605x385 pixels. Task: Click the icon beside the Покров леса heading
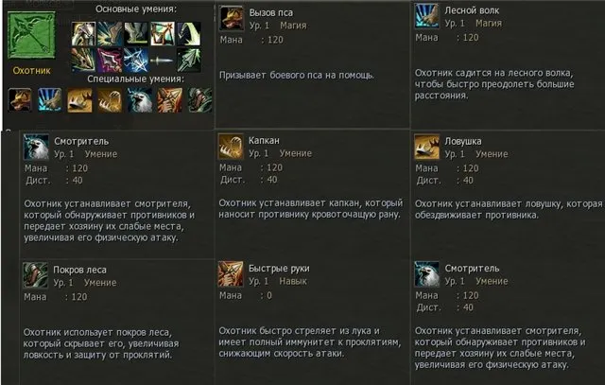click(36, 275)
